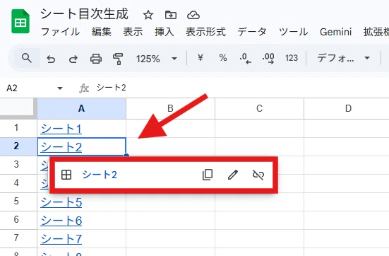This screenshot has width=389, height=256.
Task: Click the sheet grid icon in link popup
Action: (x=66, y=175)
